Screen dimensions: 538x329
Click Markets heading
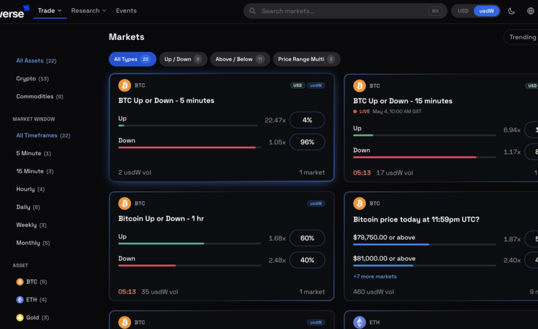(127, 37)
